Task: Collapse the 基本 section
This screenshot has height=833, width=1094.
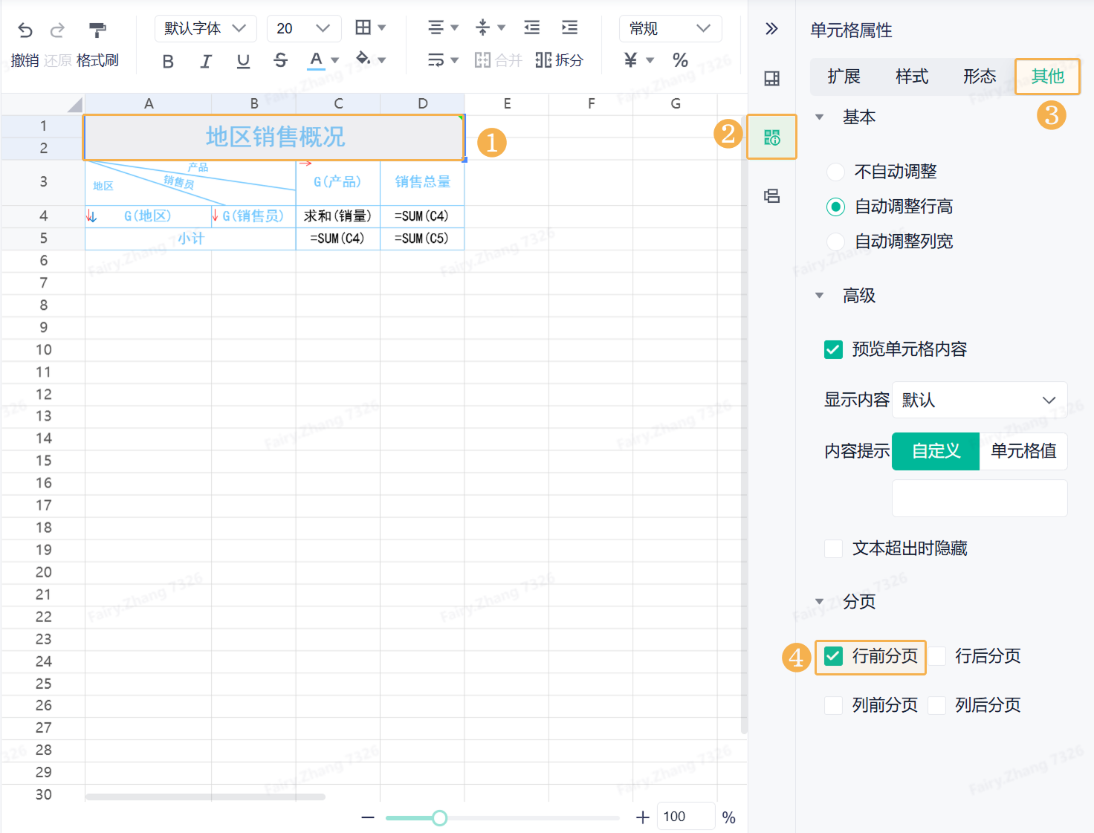Action: coord(820,117)
